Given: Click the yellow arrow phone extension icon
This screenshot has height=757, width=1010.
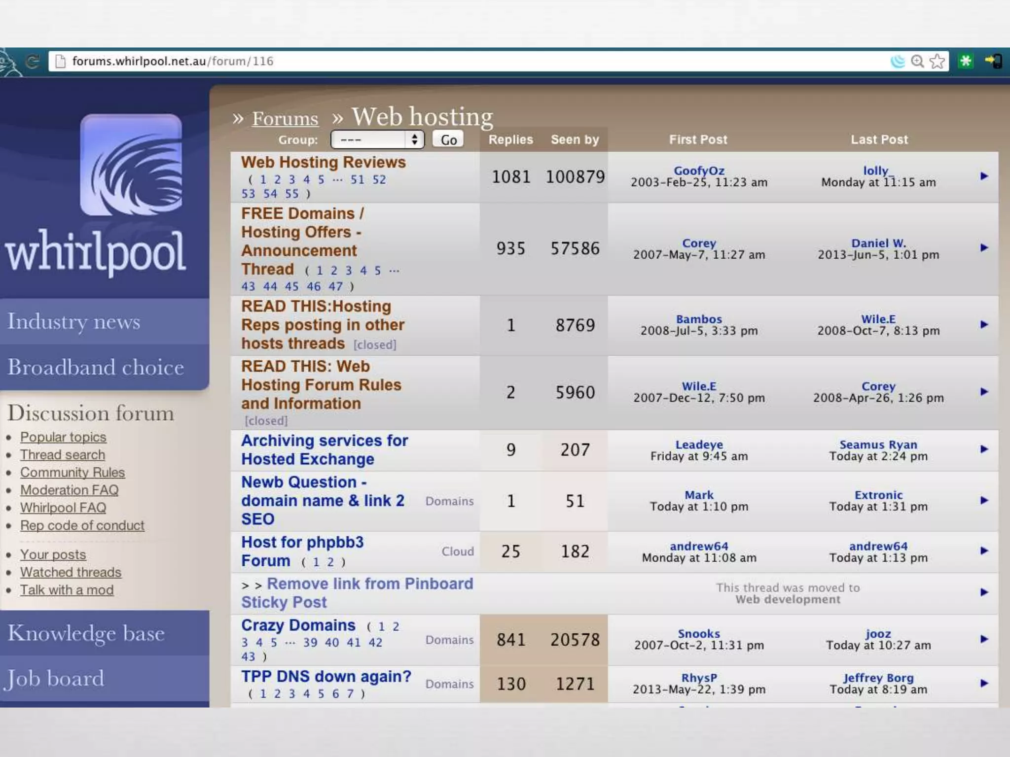Looking at the screenshot, I should coord(993,61).
